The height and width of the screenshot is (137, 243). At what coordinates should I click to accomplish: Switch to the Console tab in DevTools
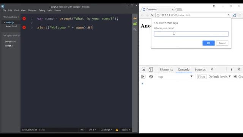[x=184, y=69]
